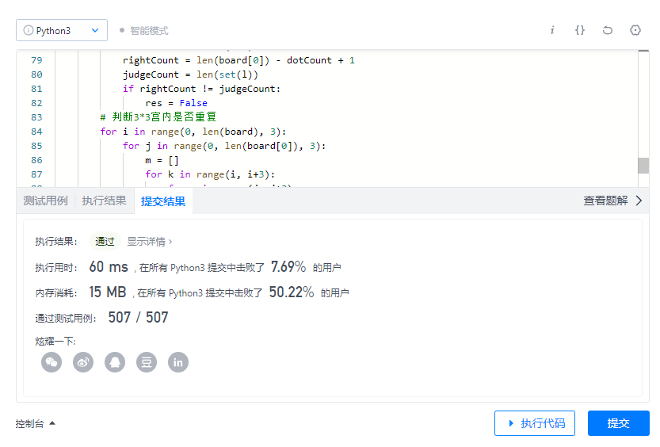Click the chevron next to 查看题解
The height and width of the screenshot is (447, 660).
click(x=639, y=201)
